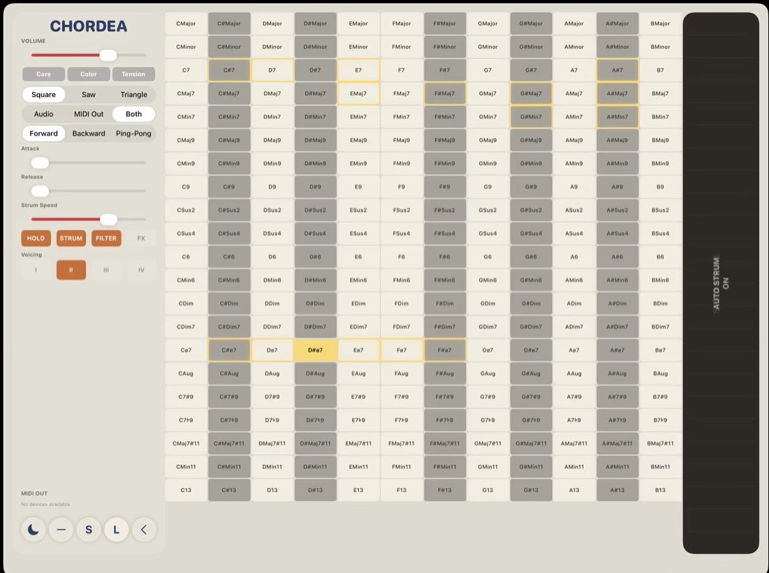
Task: Select the Saw waveform
Action: pyautogui.click(x=89, y=95)
